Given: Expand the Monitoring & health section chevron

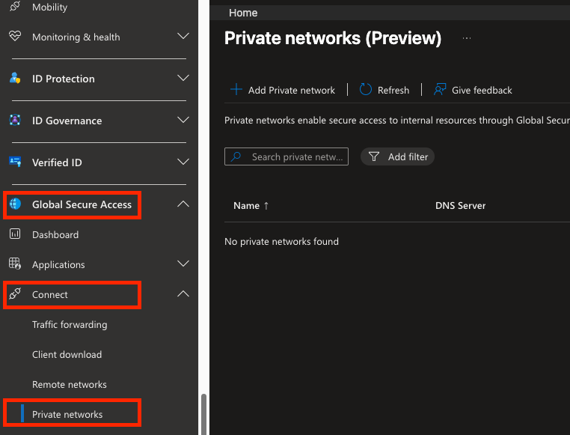Looking at the screenshot, I should pyautogui.click(x=183, y=37).
